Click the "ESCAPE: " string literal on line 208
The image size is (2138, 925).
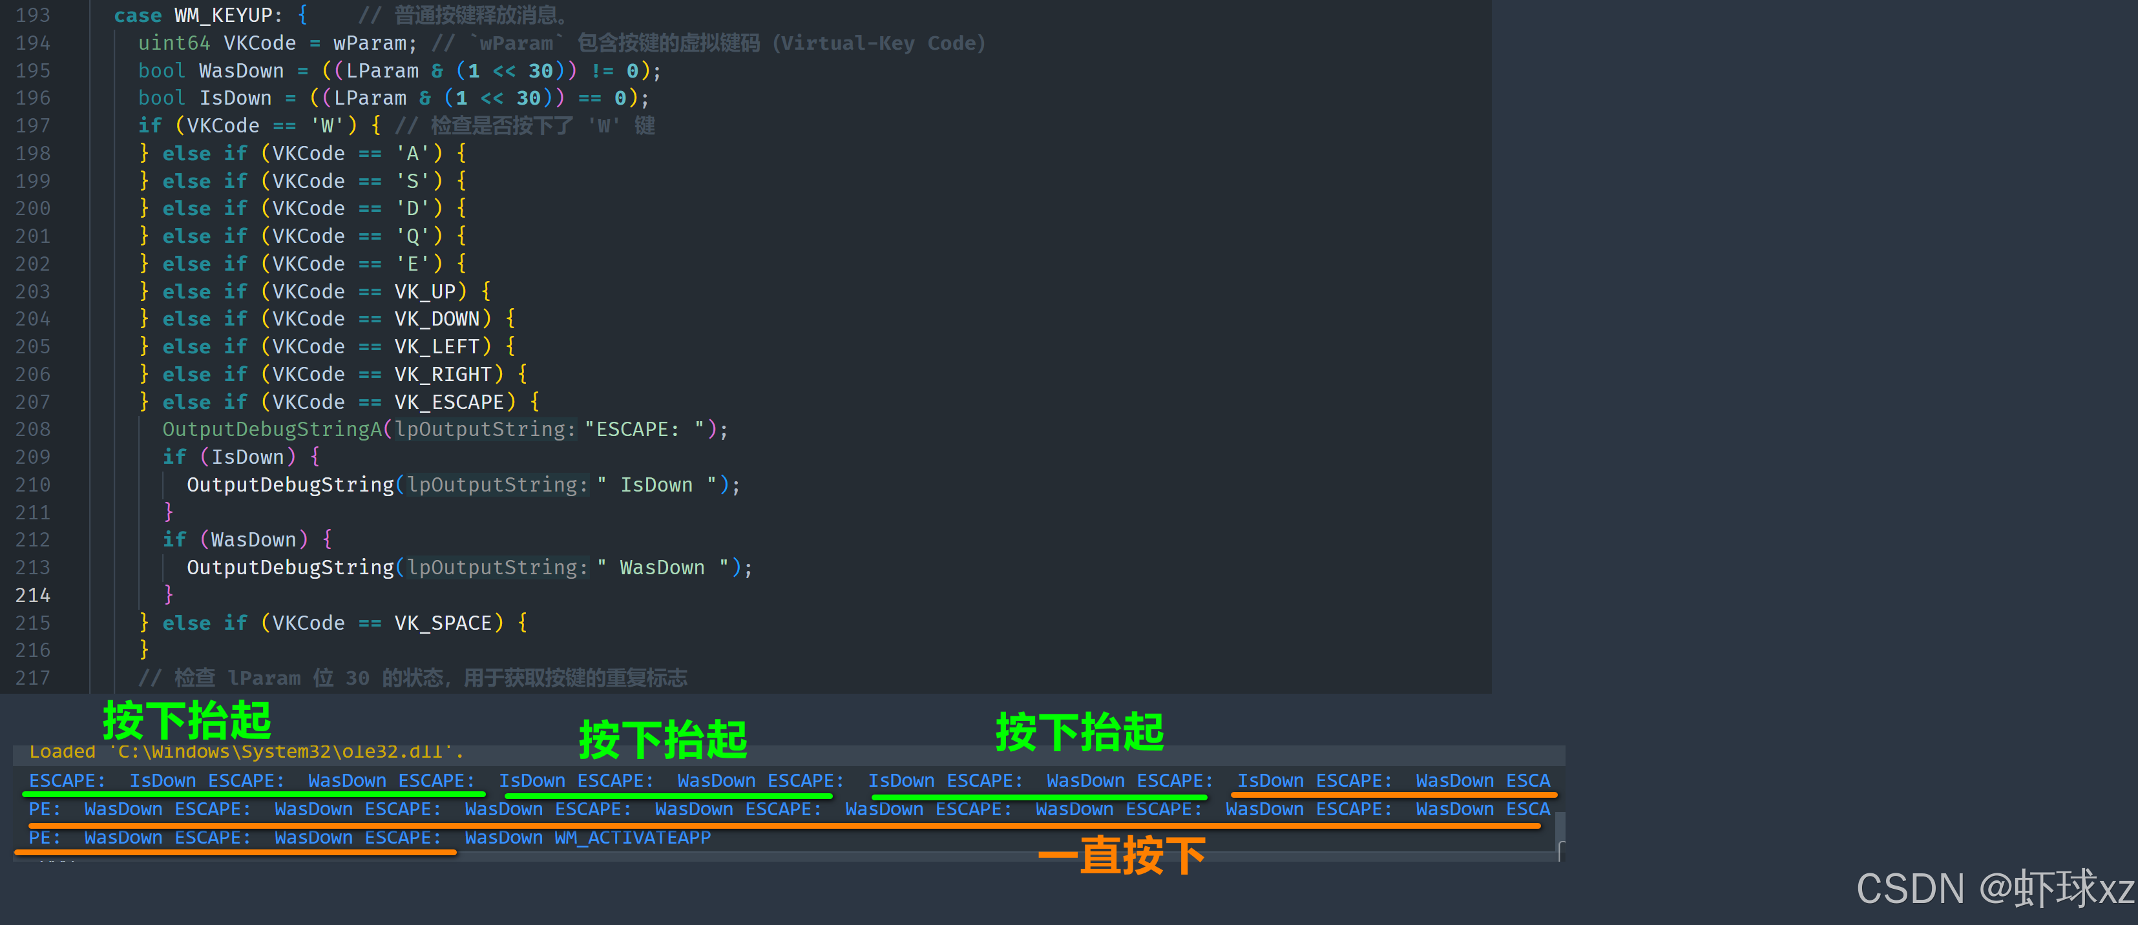pos(645,429)
